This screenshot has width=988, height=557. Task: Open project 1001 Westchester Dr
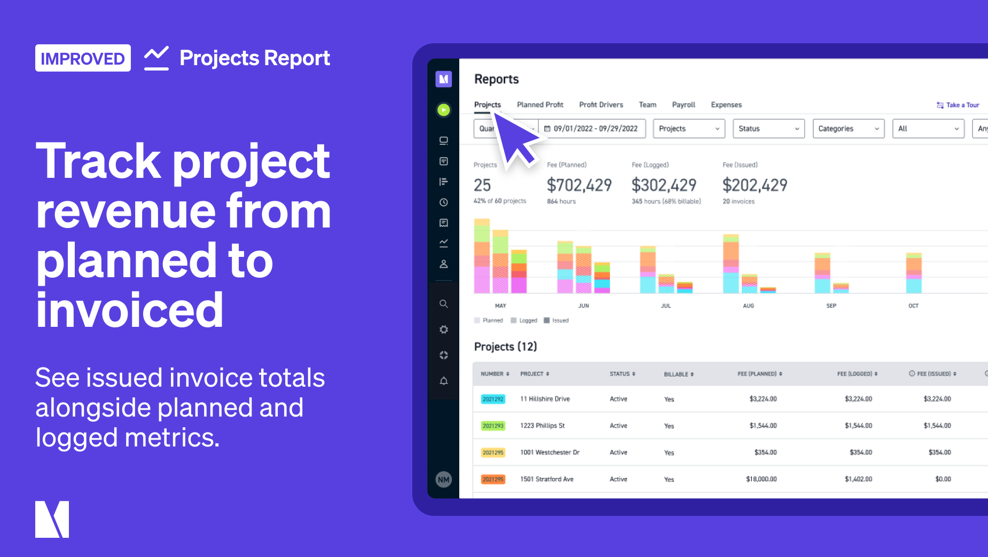[550, 452]
